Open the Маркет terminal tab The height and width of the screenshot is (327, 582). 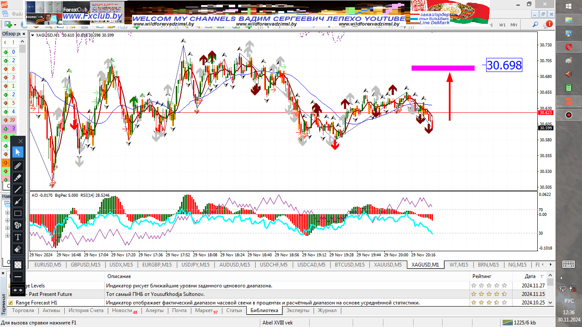(x=206, y=311)
